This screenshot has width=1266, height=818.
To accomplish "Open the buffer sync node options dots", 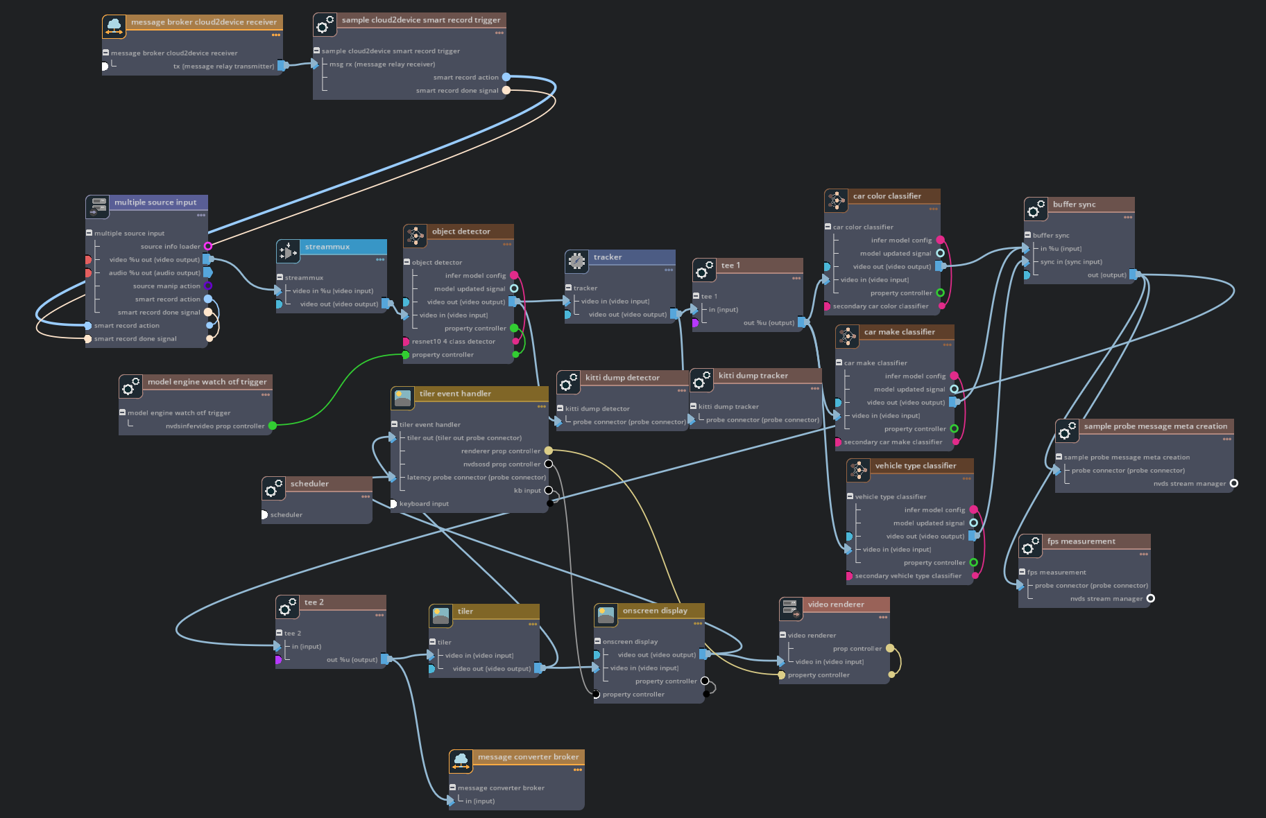I will click(x=1128, y=218).
